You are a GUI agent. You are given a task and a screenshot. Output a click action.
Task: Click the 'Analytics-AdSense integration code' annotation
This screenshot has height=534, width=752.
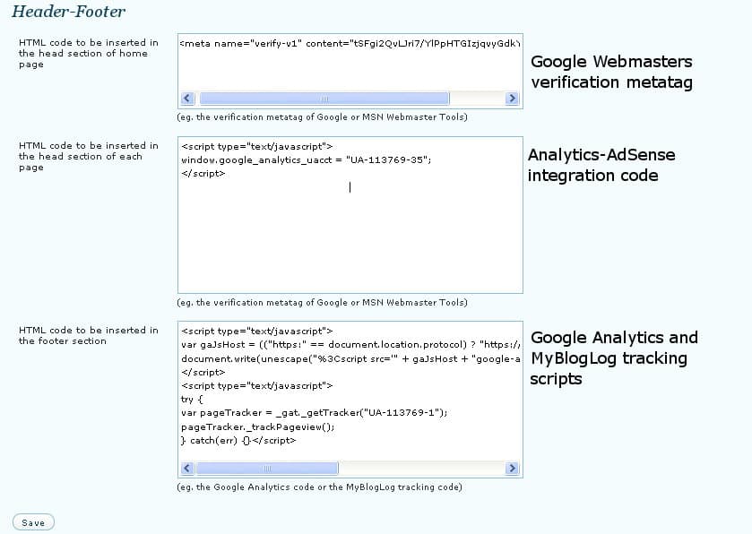click(601, 165)
